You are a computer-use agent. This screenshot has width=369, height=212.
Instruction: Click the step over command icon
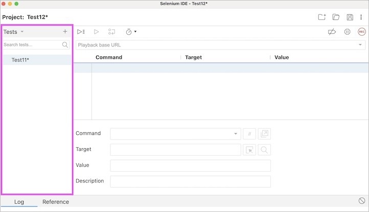pos(111,32)
